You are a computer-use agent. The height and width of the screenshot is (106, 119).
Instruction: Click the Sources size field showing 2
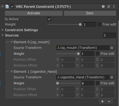coord(110,35)
